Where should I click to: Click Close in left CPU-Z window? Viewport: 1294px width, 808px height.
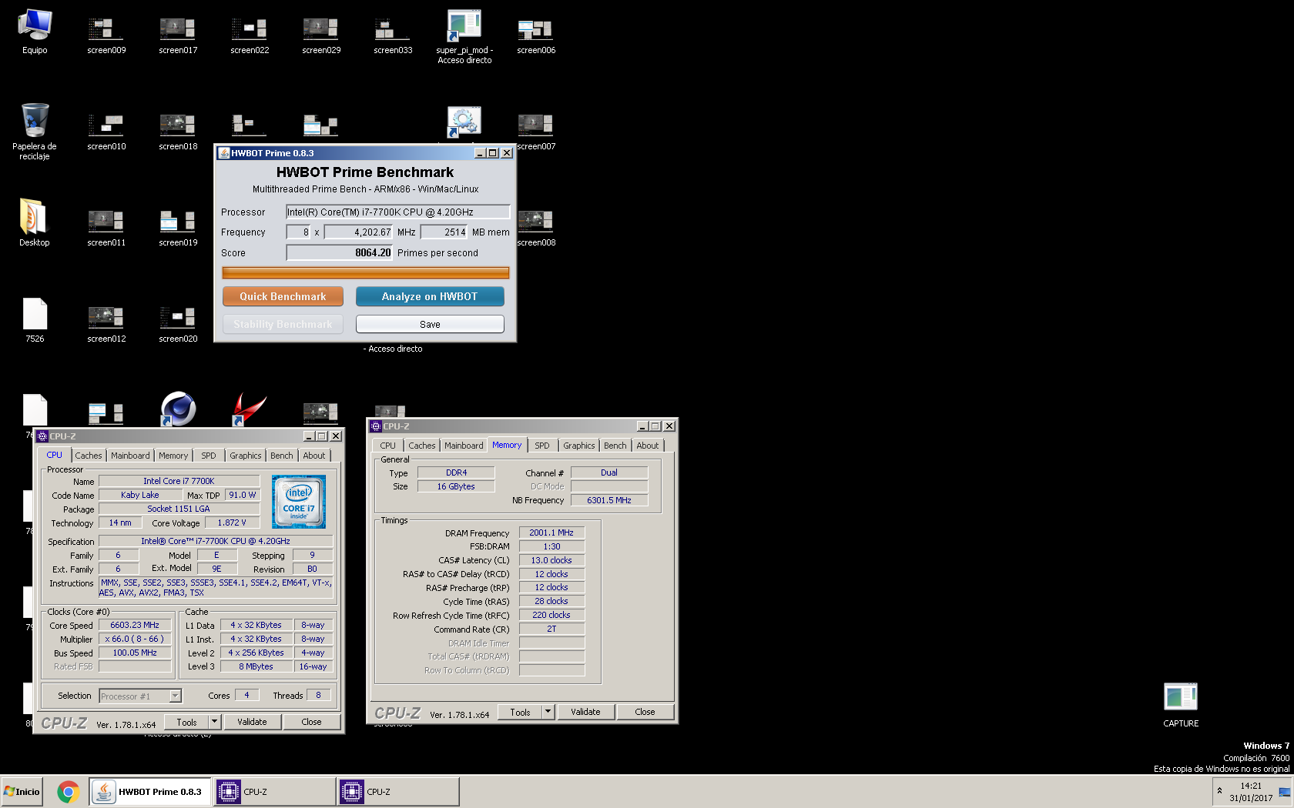[x=311, y=722]
